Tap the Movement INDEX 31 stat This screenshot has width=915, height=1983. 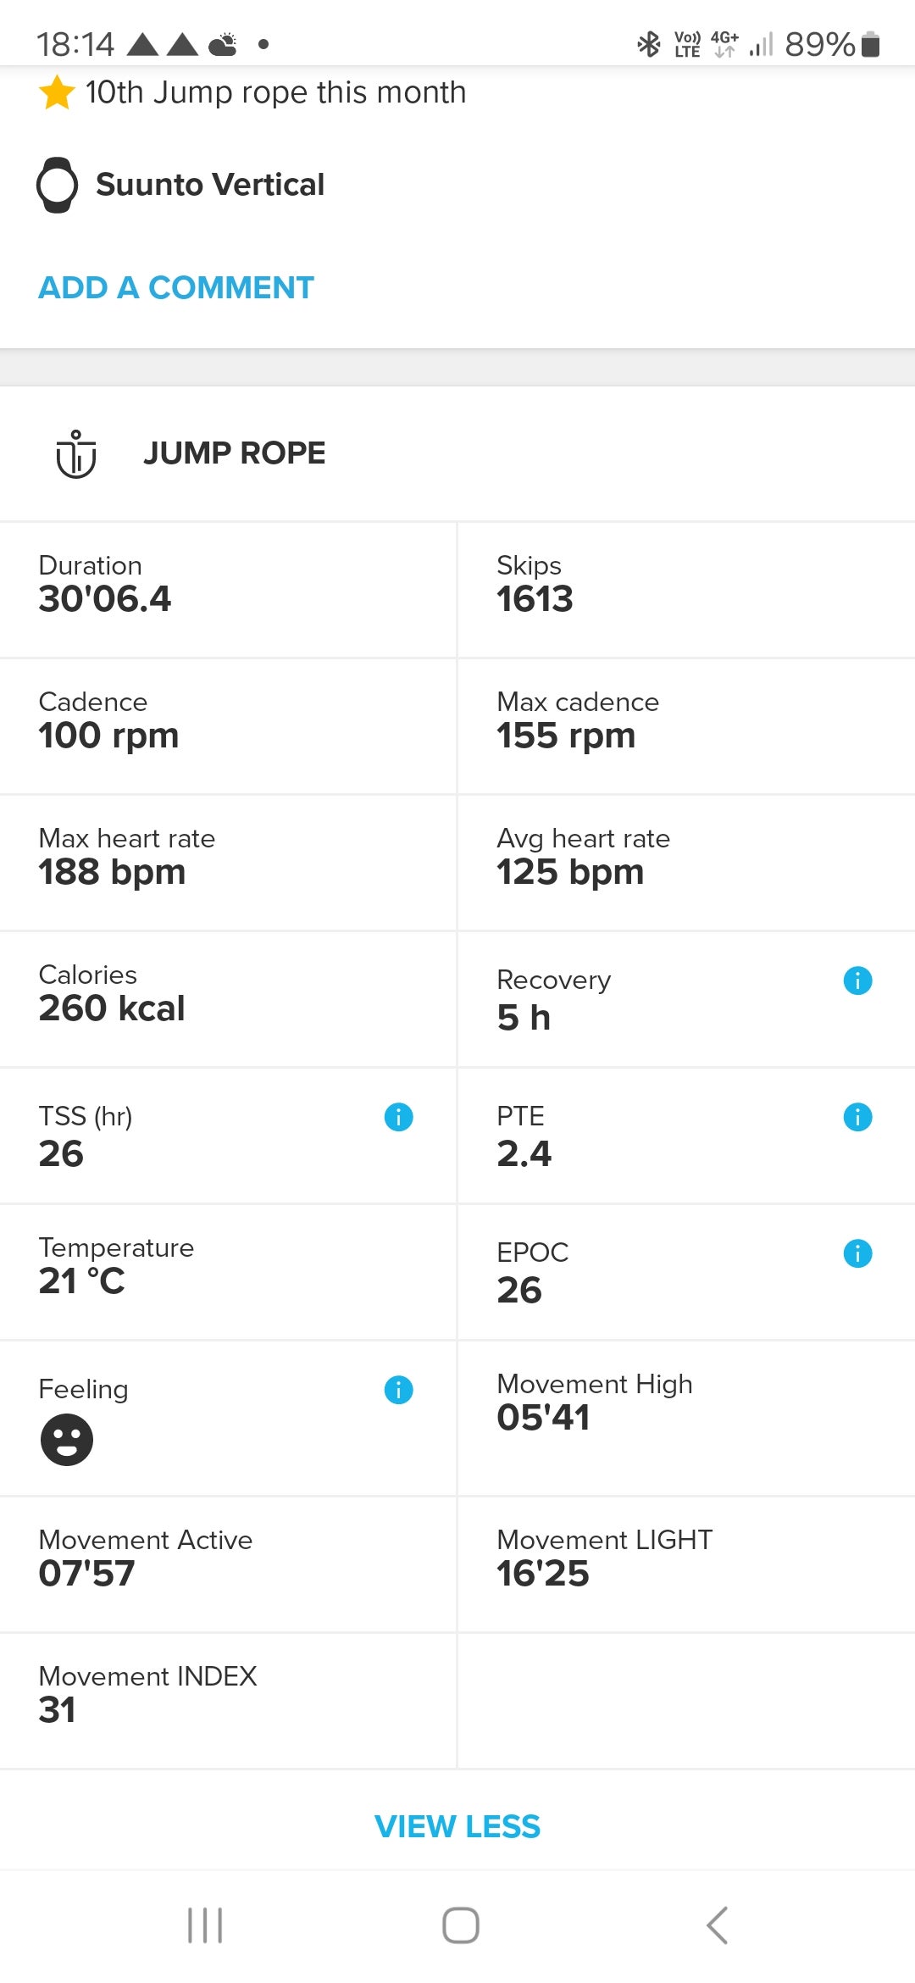[228, 1701]
